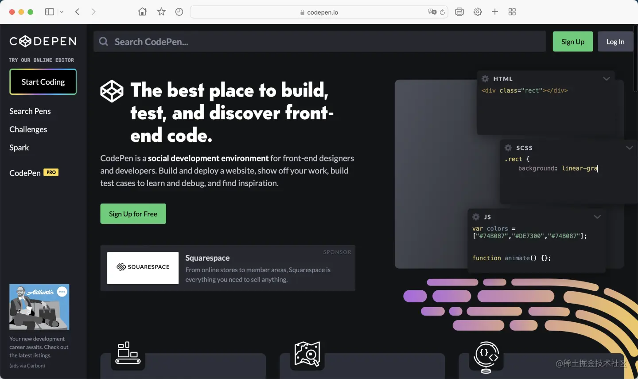This screenshot has height=379, width=638.
Task: Collapse the JS editor panel chevron
Action: click(x=597, y=217)
